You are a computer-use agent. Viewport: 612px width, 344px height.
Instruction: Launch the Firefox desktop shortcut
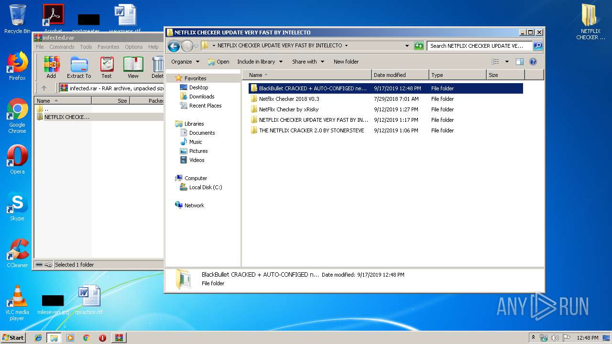17,66
